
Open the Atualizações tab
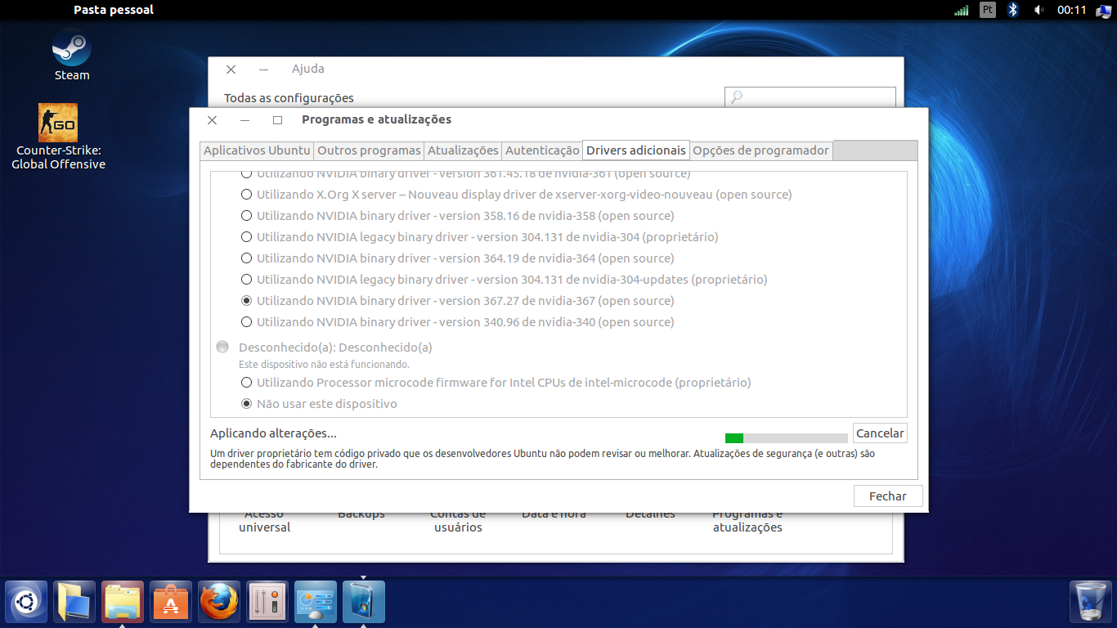pyautogui.click(x=463, y=150)
